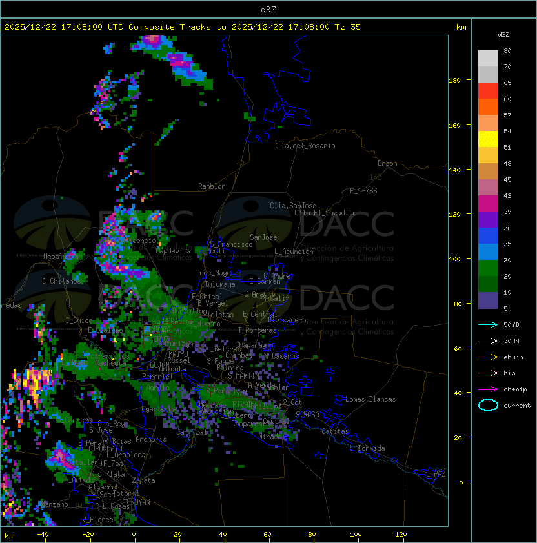537x543 pixels.
Task: Click the 'Capdevila' location label
Action: [174, 251]
